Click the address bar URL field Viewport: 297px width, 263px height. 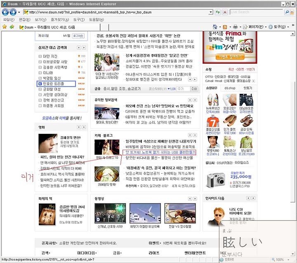click(116, 12)
